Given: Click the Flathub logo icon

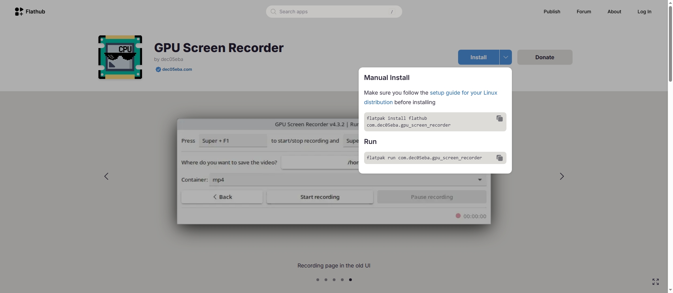Looking at the screenshot, I should point(19,12).
